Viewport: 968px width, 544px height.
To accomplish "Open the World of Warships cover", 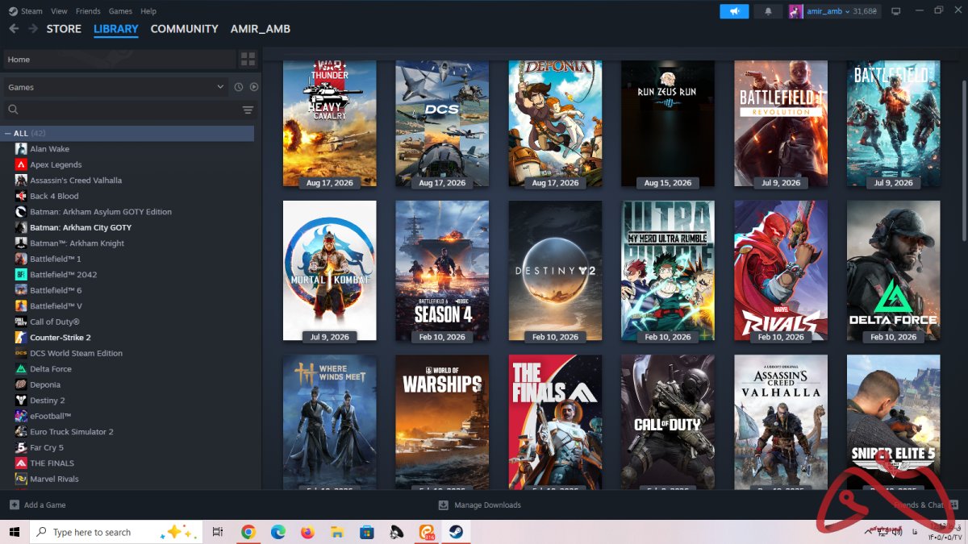I will click(x=442, y=421).
